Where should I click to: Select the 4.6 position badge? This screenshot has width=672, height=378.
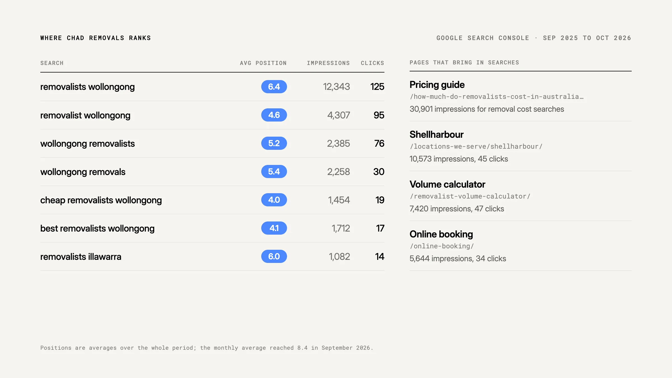(x=274, y=115)
